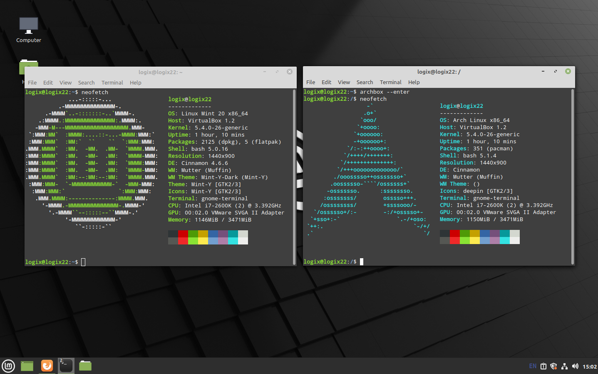598x374 pixels.
Task: Open the sound volume tray icon
Action: click(575, 367)
